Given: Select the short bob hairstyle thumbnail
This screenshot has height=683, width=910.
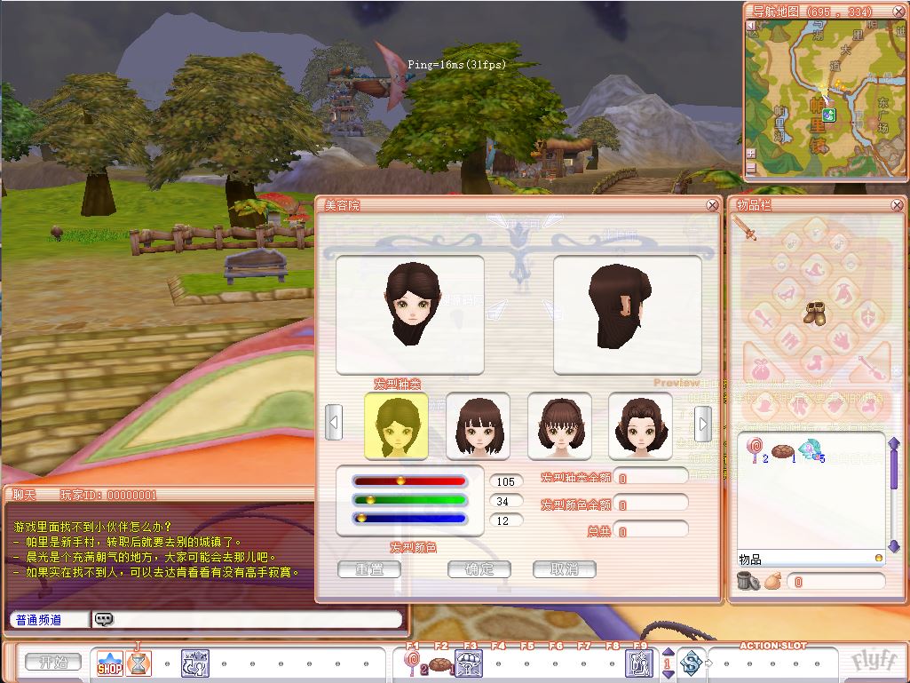Looking at the screenshot, I should tap(478, 425).
